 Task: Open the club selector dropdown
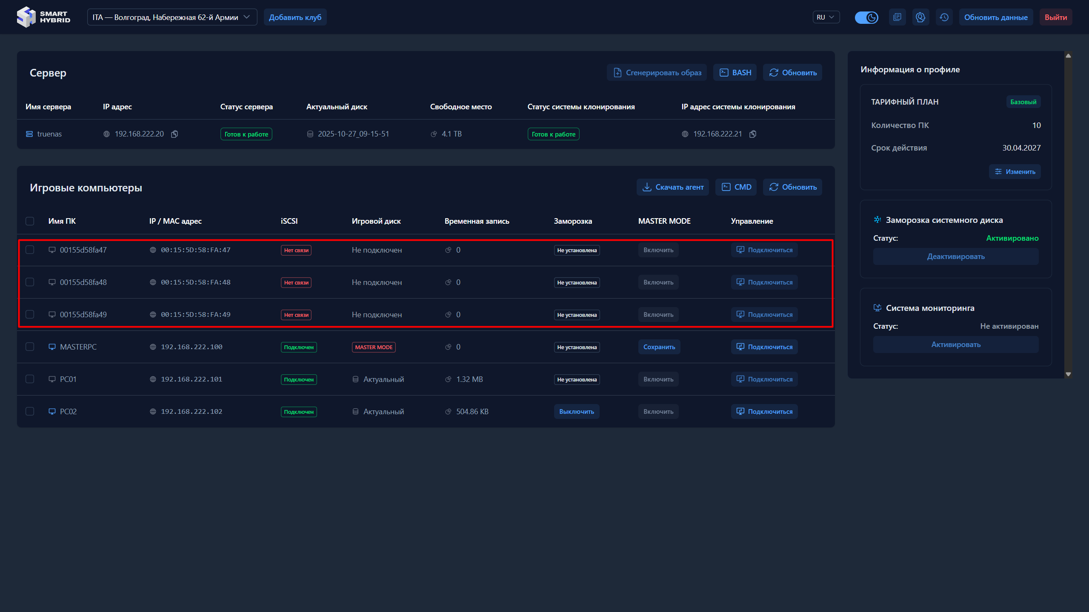coord(172,17)
